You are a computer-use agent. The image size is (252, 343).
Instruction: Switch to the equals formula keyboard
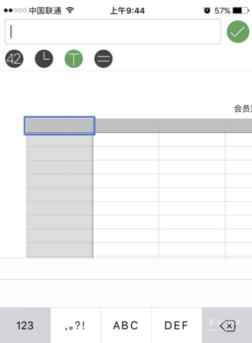103,59
